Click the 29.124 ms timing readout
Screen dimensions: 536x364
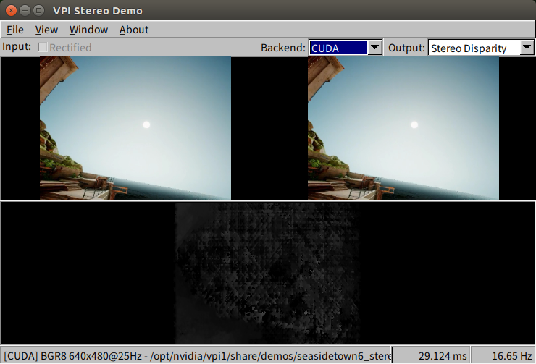click(431, 356)
